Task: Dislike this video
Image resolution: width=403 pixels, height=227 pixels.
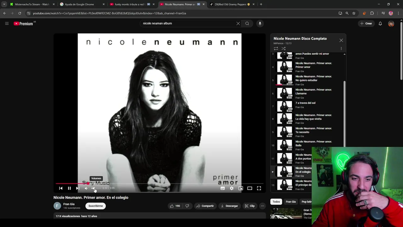Action: tap(187, 206)
